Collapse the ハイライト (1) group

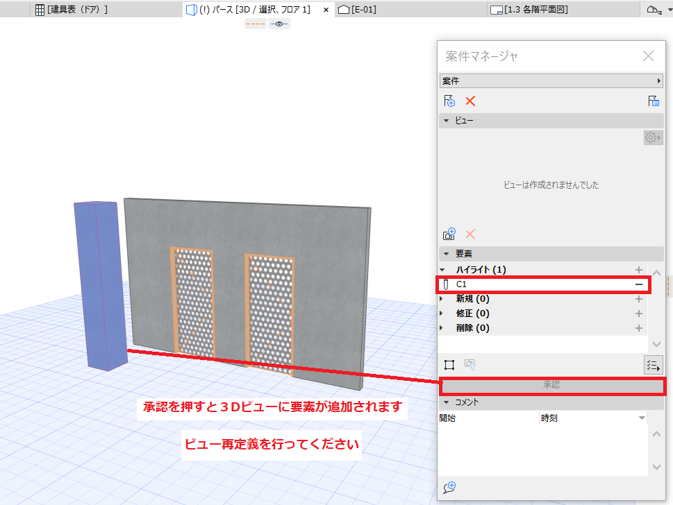(x=442, y=270)
